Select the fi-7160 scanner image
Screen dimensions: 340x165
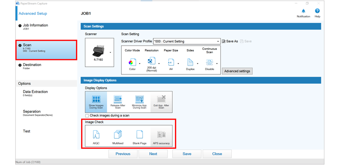[x=98, y=51]
